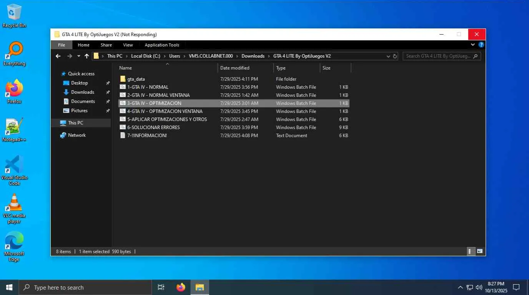Click the taskbar search box
This screenshot has width=529, height=295.
[x=85, y=287]
